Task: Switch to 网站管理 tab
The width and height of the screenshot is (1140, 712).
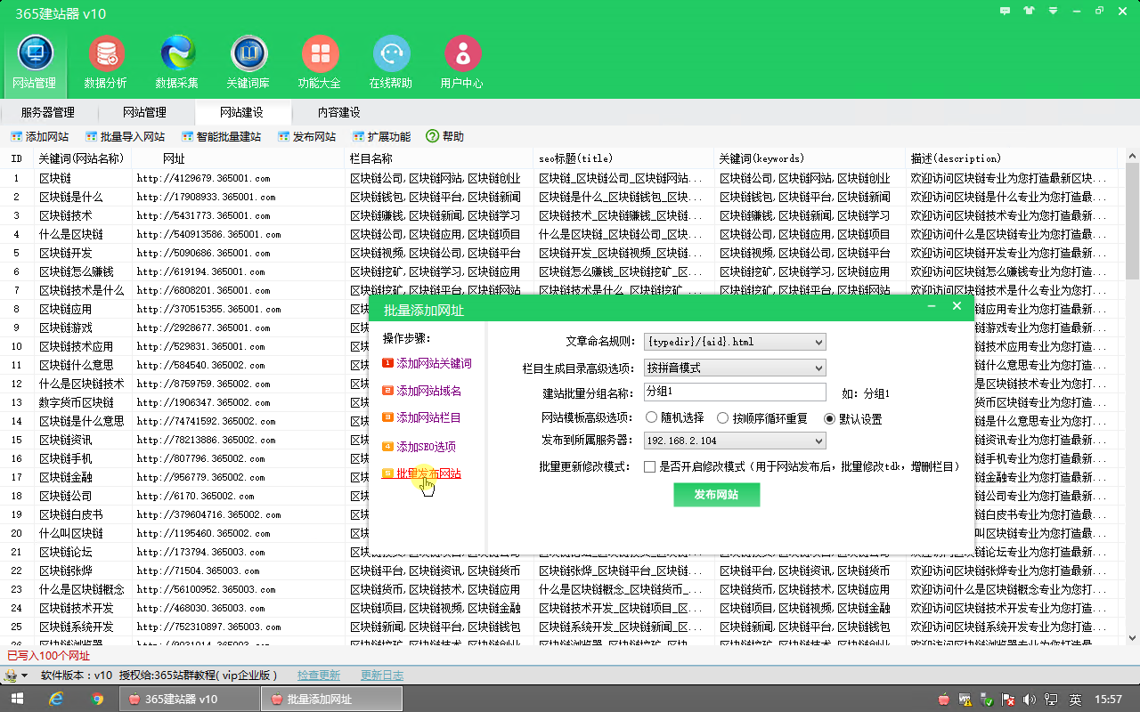Action: [x=144, y=112]
